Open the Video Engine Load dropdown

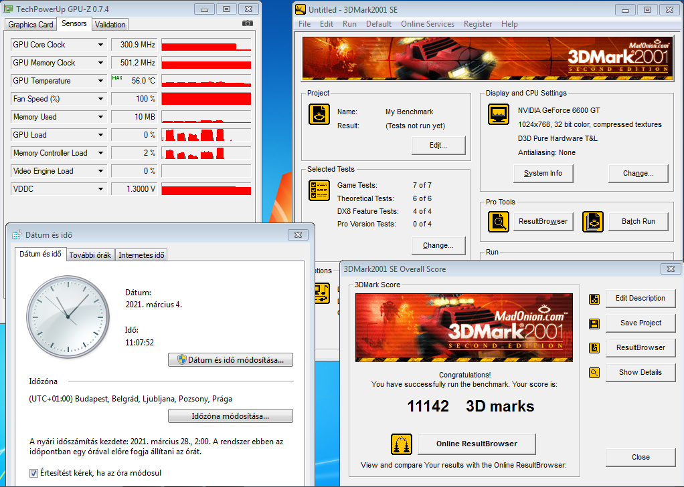(101, 171)
